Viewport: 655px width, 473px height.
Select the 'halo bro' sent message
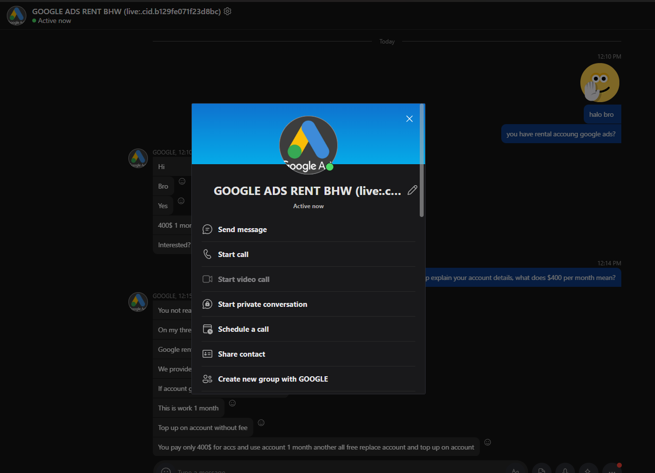click(602, 114)
